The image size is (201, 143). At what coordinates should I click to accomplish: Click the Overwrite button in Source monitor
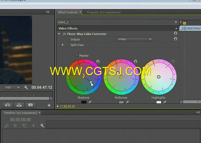[19, 105]
